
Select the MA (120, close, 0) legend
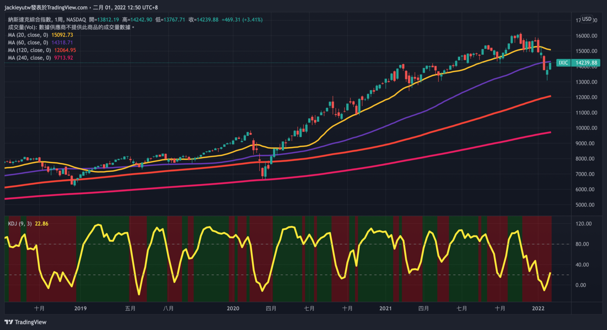click(x=29, y=50)
